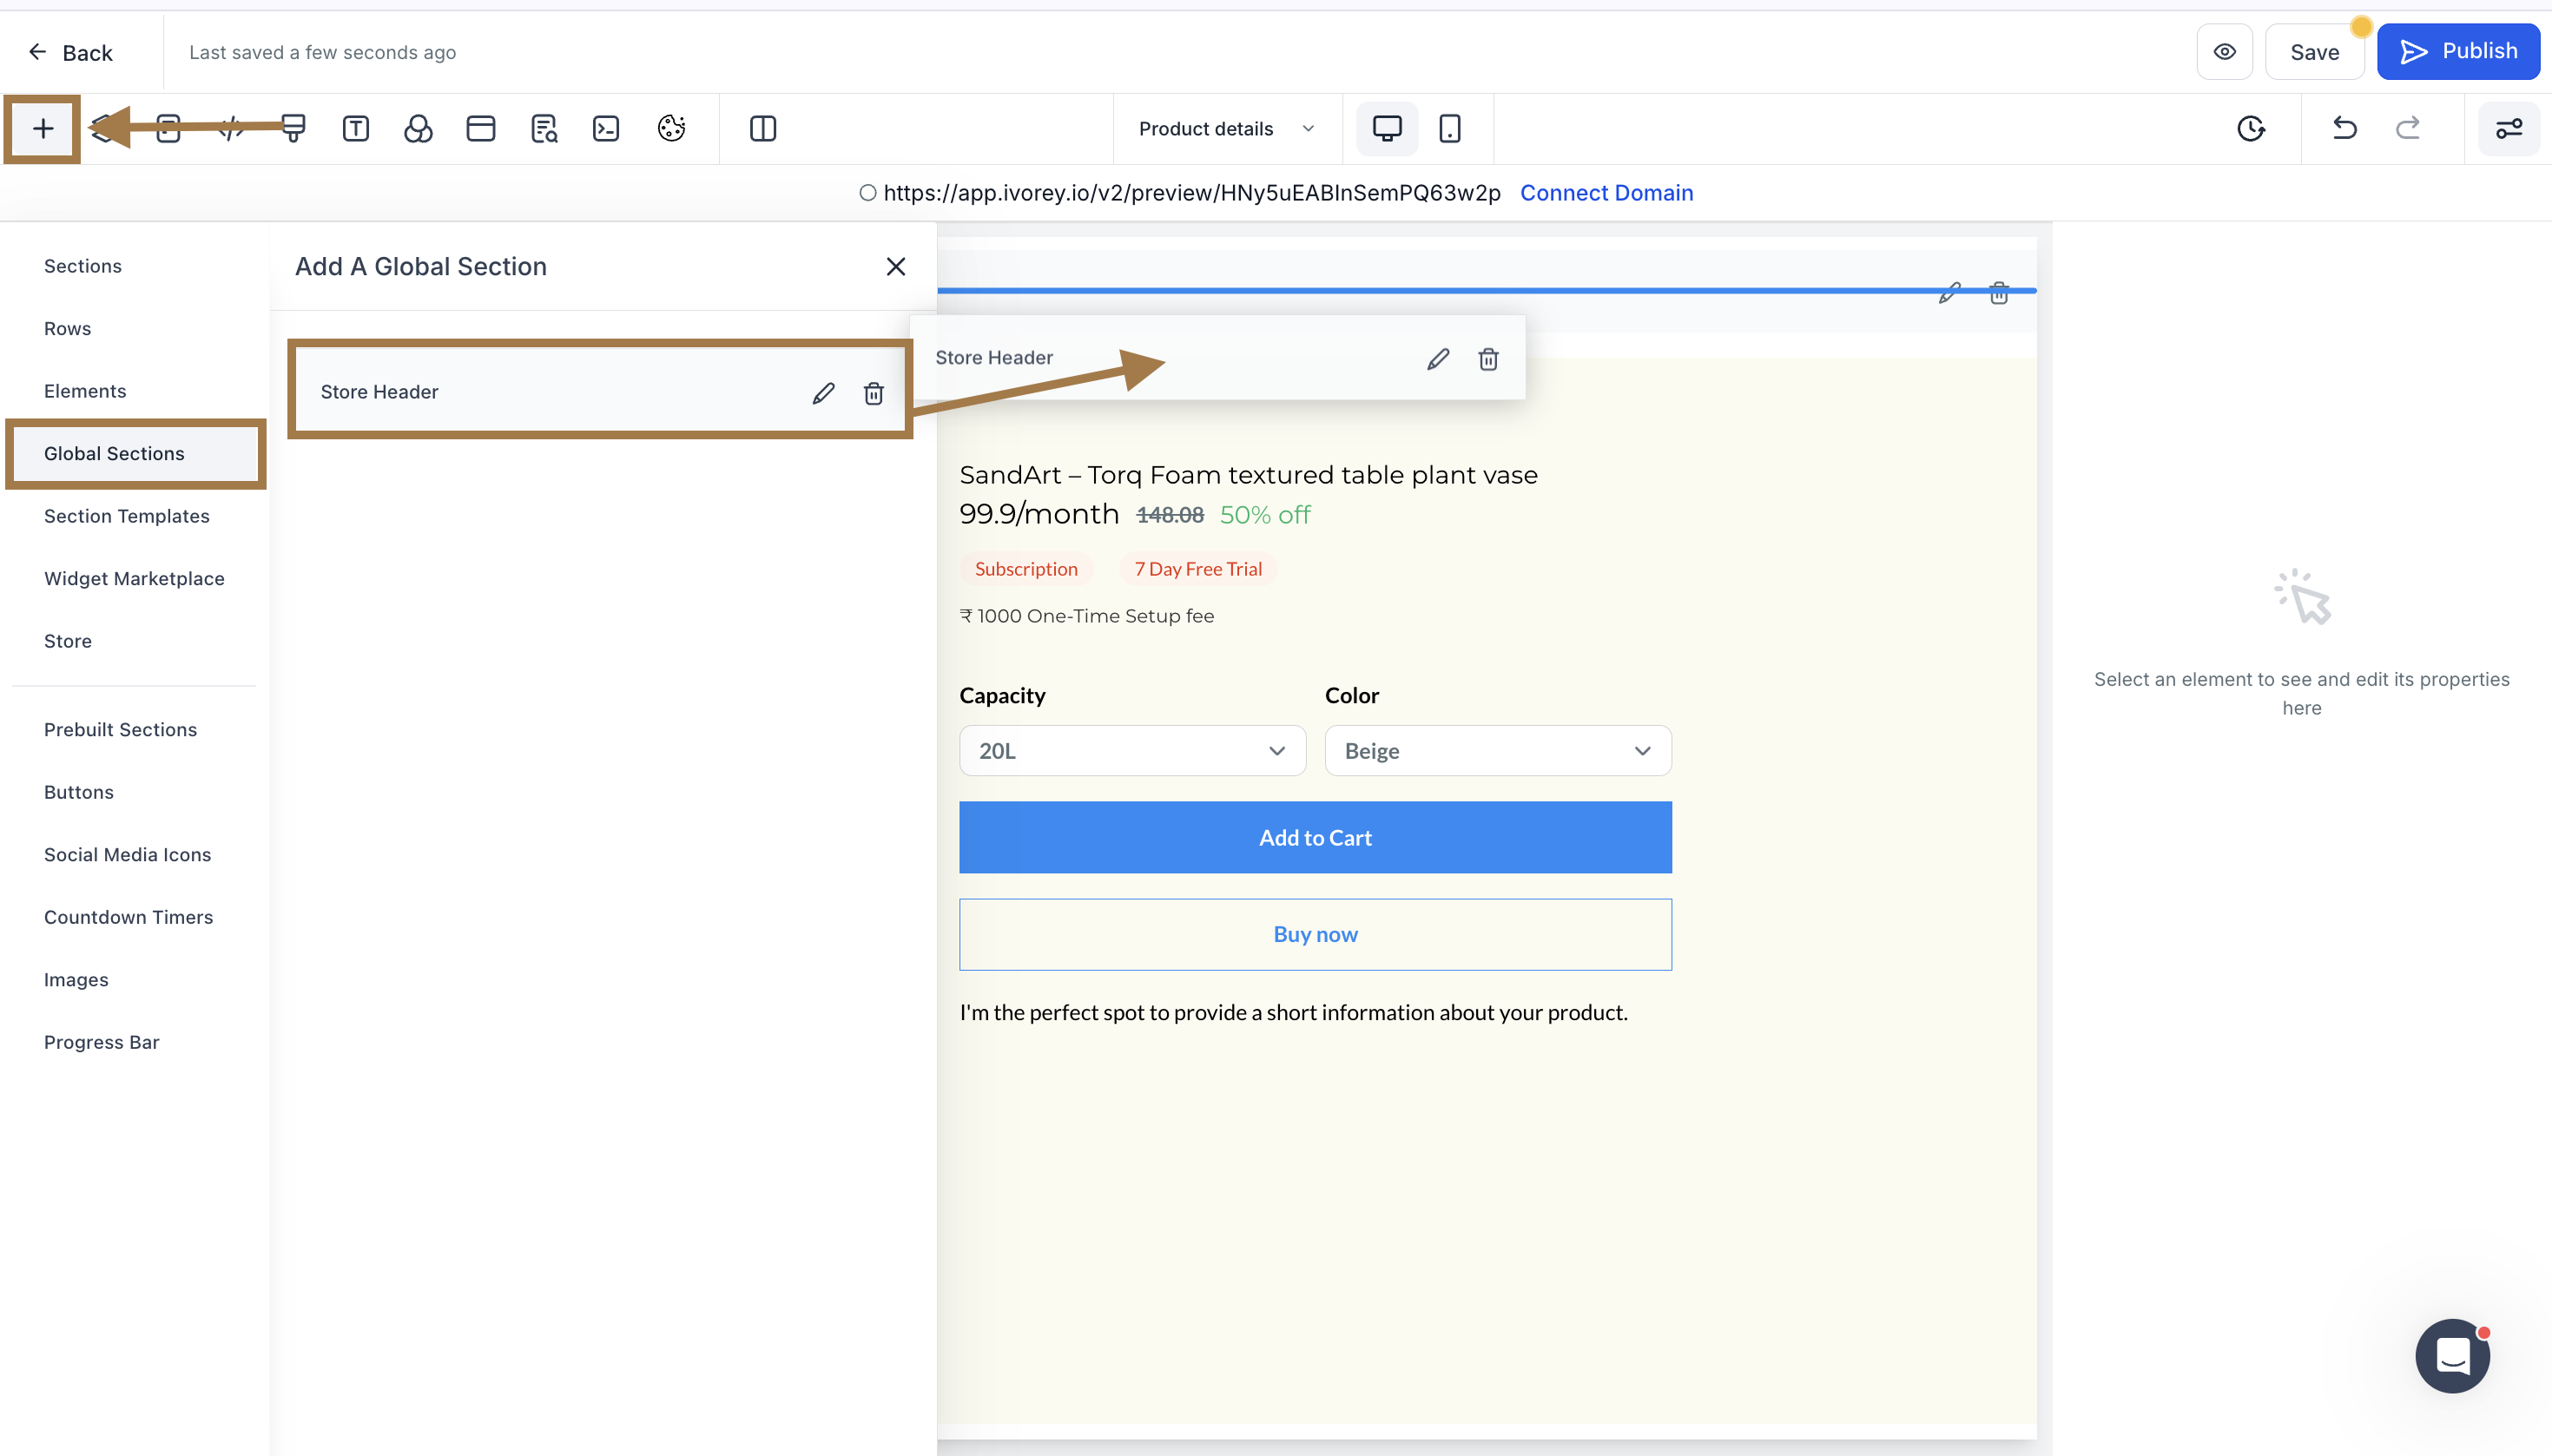The width and height of the screenshot is (2552, 1456).
Task: Open the settings sliders icon
Action: [2508, 129]
